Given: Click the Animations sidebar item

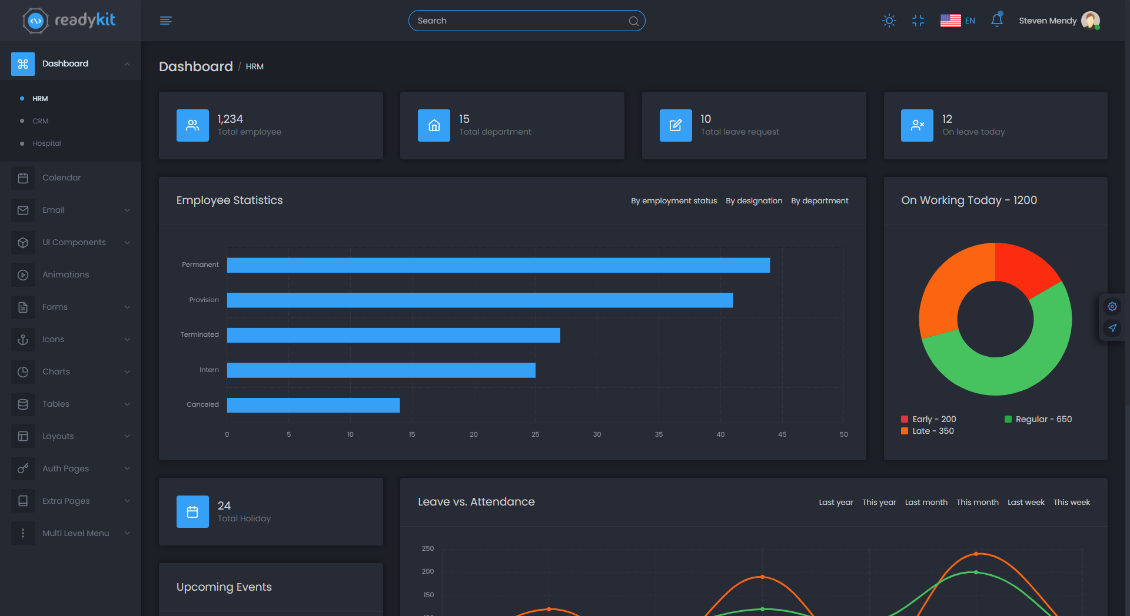Looking at the screenshot, I should [65, 274].
